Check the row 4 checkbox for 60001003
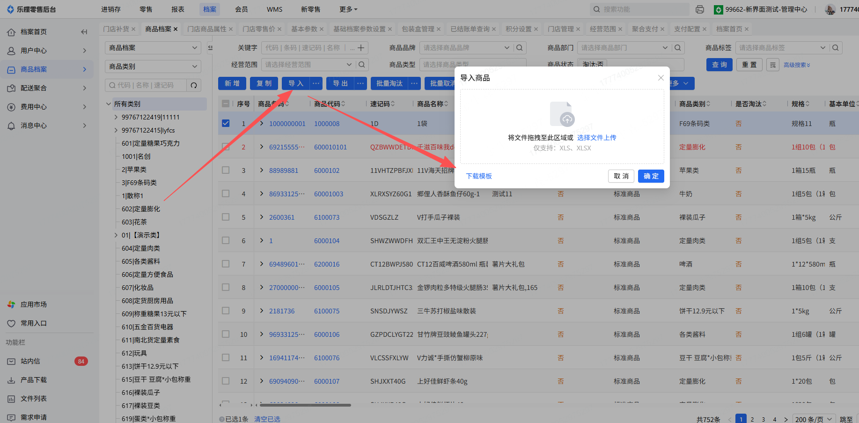 coord(226,193)
